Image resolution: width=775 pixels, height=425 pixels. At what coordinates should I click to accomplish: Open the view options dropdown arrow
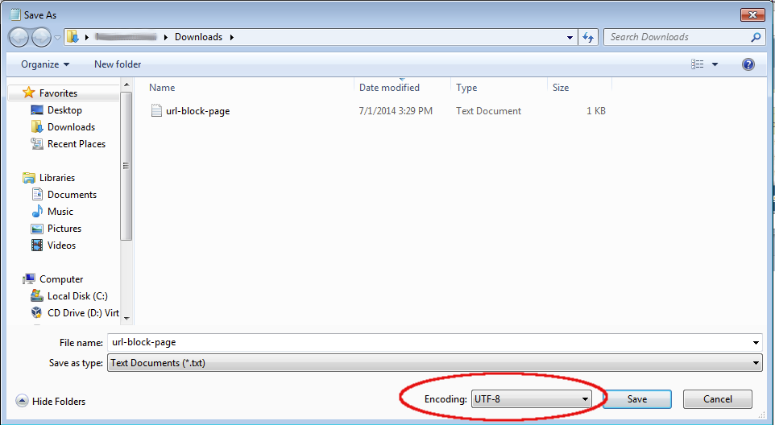[x=715, y=64]
